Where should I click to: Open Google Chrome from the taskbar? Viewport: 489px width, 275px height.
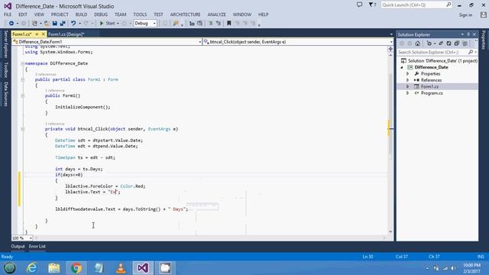76,268
